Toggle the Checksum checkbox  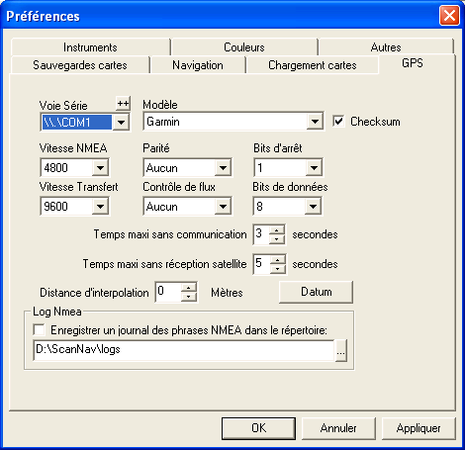[338, 122]
